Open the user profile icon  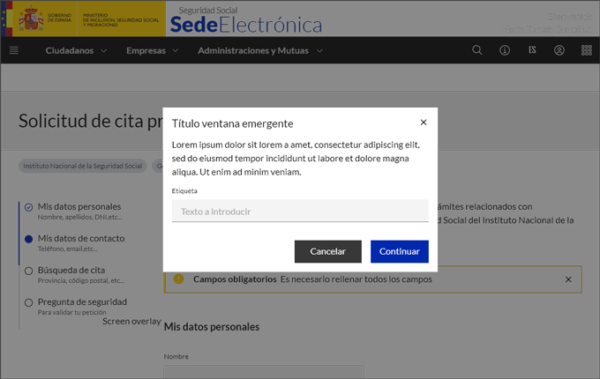[559, 50]
